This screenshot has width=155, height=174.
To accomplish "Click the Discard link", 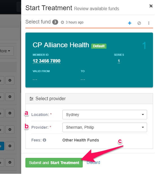I will pyautogui.click(x=93, y=162).
